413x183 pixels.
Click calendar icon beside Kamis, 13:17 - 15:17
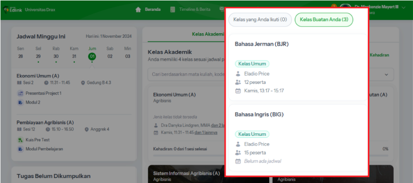click(238, 91)
